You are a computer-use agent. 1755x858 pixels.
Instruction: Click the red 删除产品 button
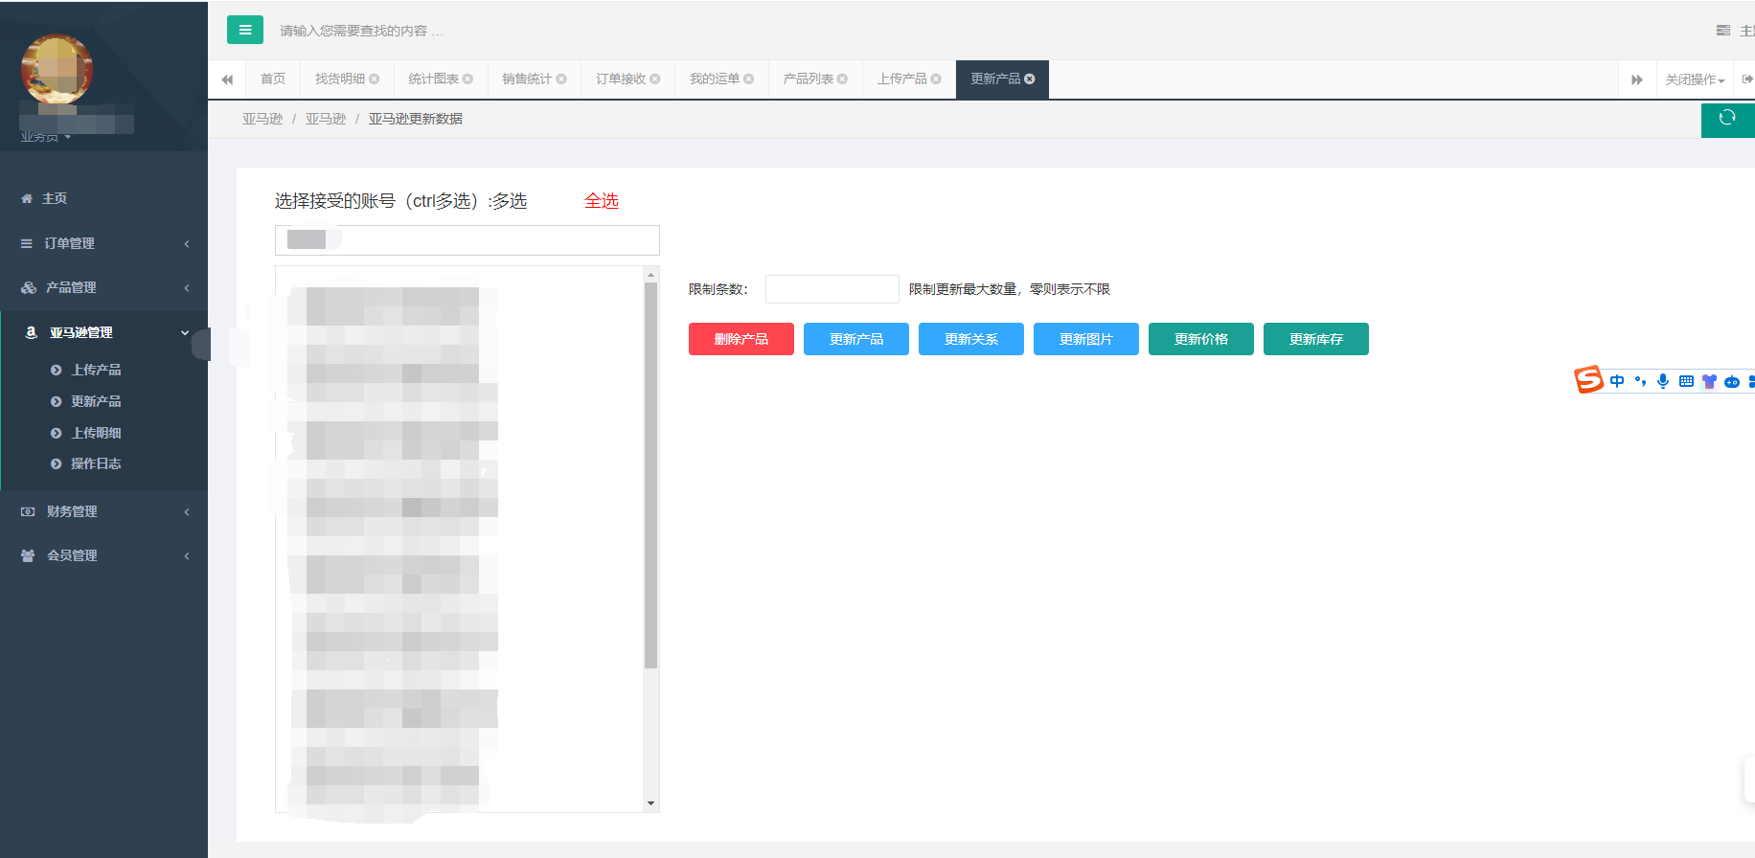pyautogui.click(x=741, y=339)
